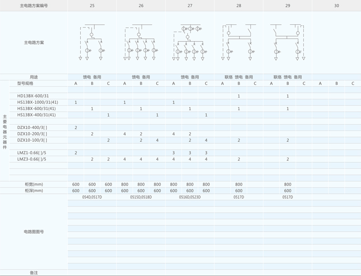Open drawing number 0516D,0523D
This screenshot has width=361, height=276.
[x=190, y=197]
